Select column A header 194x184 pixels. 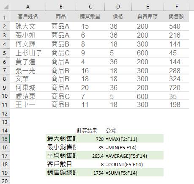tap(28, 7)
